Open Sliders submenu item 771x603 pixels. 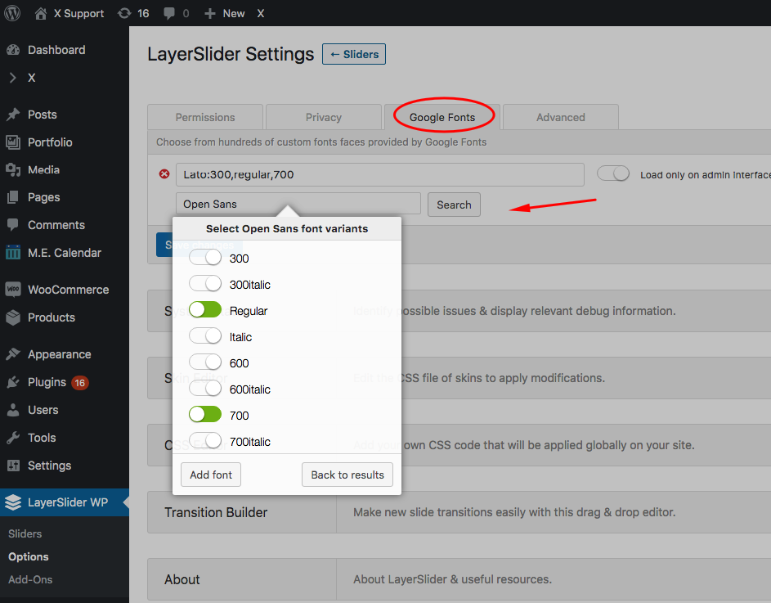(25, 533)
